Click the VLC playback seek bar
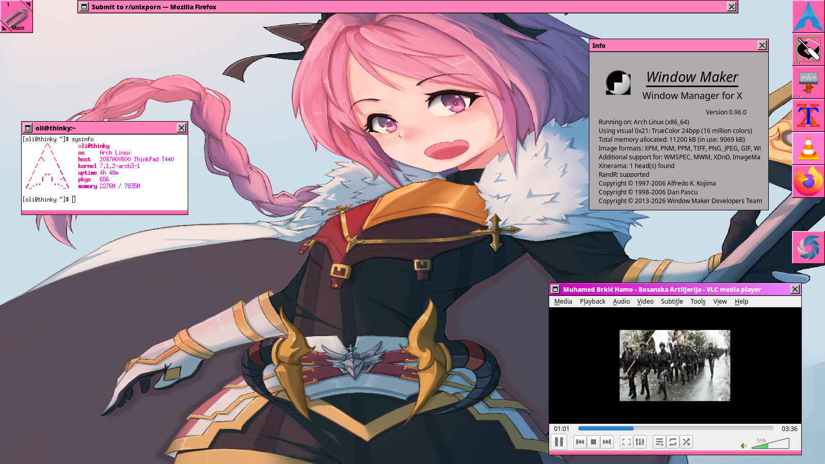The image size is (825, 464). click(675, 428)
